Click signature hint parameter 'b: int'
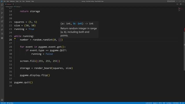The height and width of the screenshot is (104, 185). 77,24
